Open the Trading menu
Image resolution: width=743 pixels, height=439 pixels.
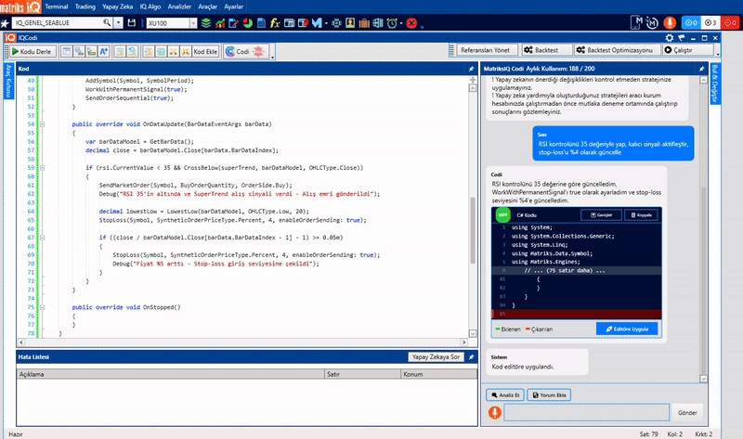(85, 6)
